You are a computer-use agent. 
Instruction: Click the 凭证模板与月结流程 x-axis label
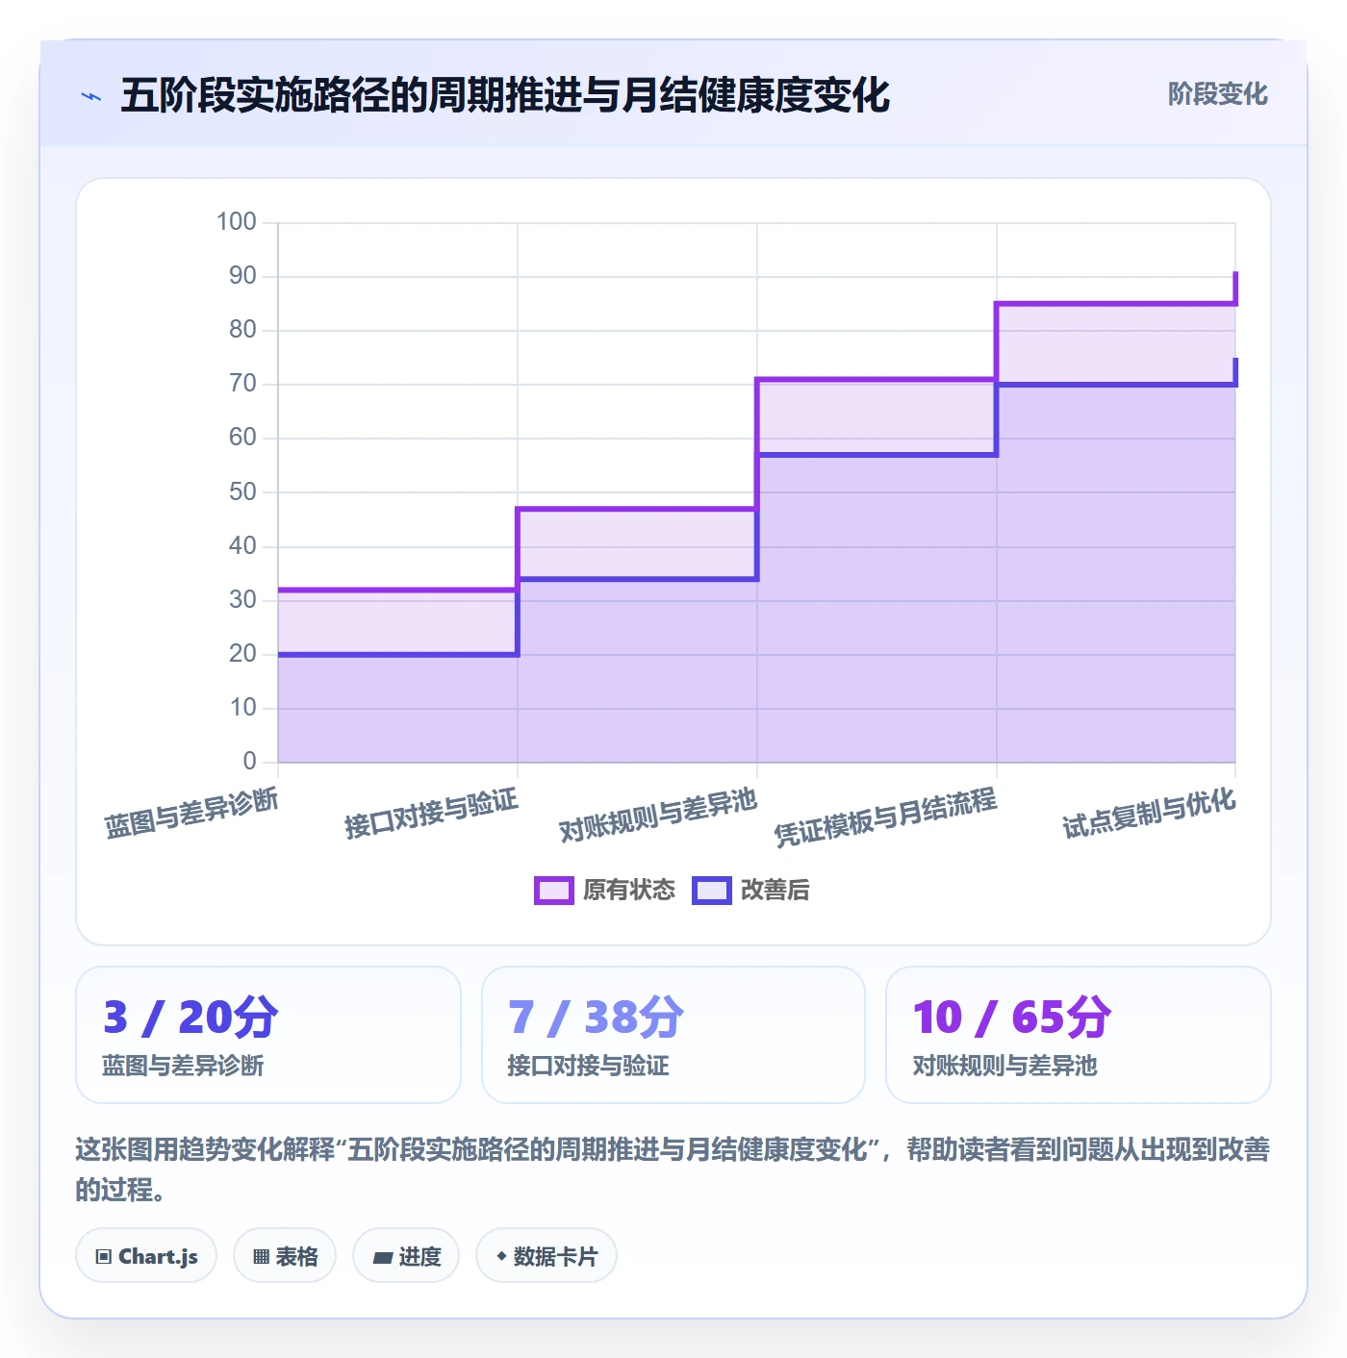point(885,817)
